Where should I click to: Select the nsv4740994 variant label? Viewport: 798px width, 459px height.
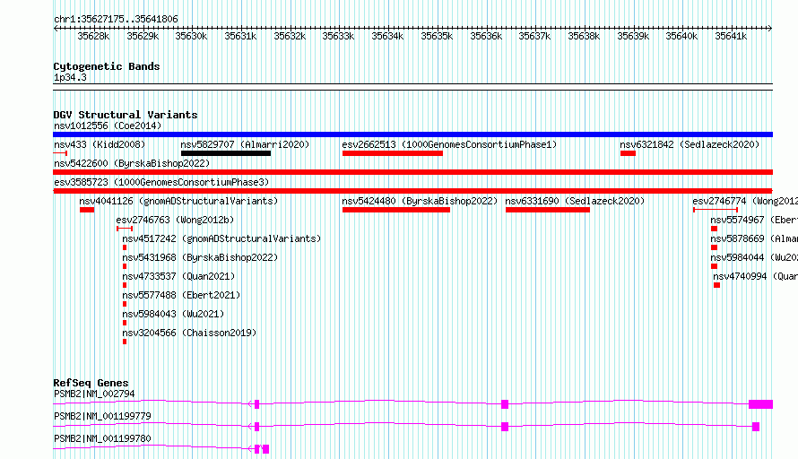click(x=755, y=276)
